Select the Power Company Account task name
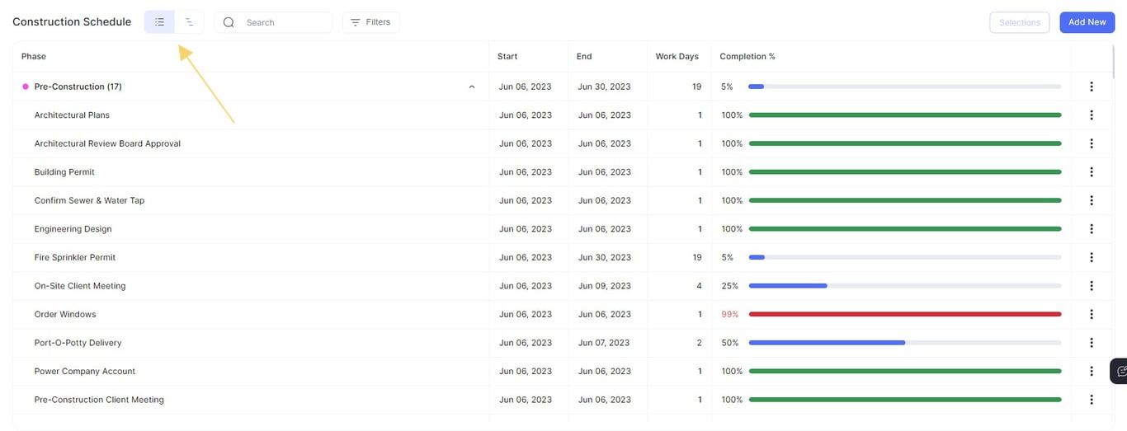This screenshot has height=431, width=1127. coord(85,371)
